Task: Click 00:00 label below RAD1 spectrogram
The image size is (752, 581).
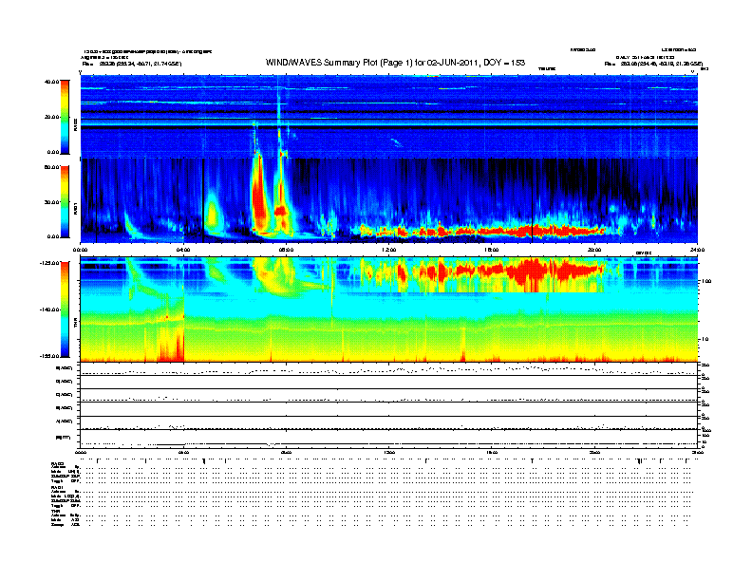Action: [x=80, y=250]
